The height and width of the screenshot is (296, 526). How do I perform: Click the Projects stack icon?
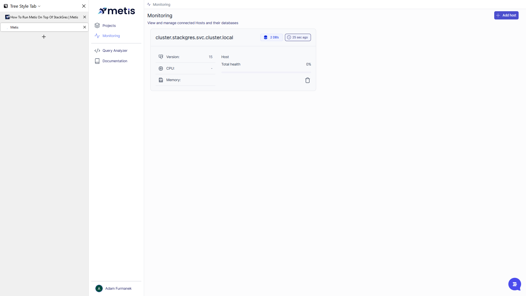[97, 25]
